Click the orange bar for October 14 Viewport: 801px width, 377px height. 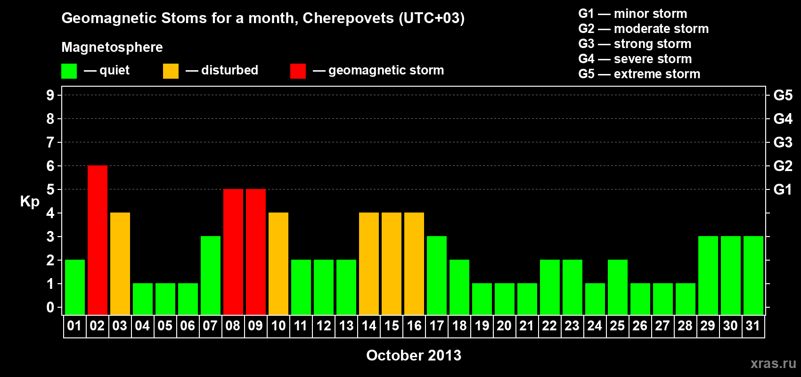click(369, 264)
